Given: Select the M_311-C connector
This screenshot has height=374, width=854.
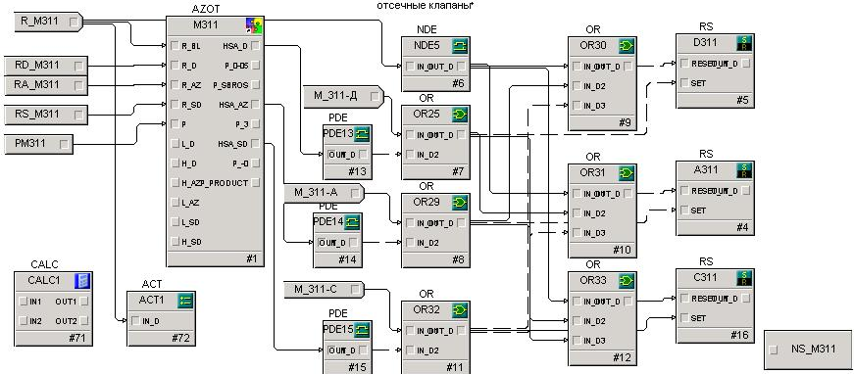Looking at the screenshot, I should pos(325,289).
